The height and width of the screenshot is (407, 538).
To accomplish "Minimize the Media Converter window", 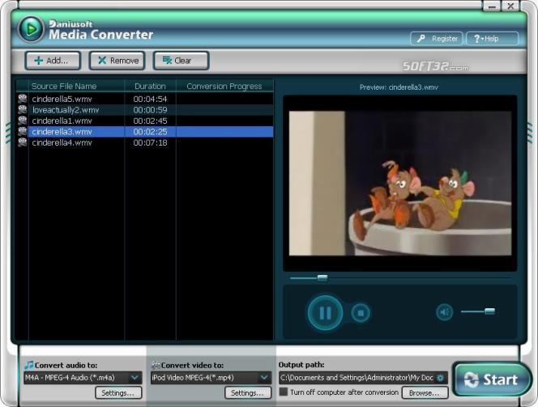I will tap(492, 6).
